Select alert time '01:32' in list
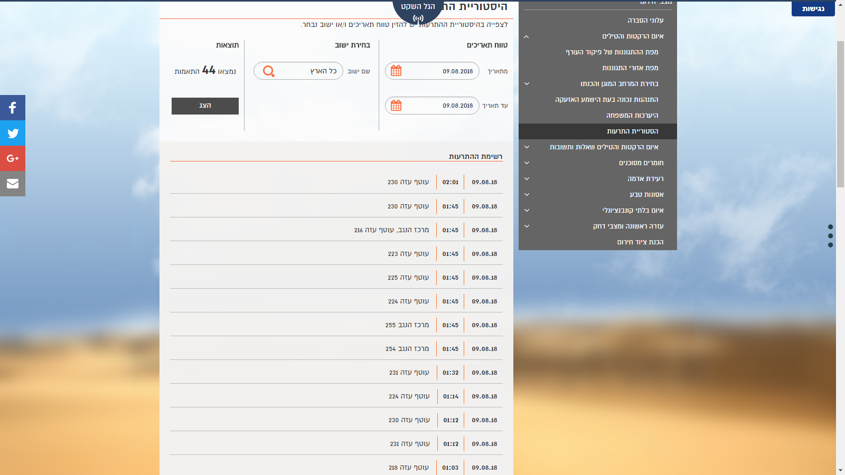This screenshot has width=845, height=475. pyautogui.click(x=450, y=373)
